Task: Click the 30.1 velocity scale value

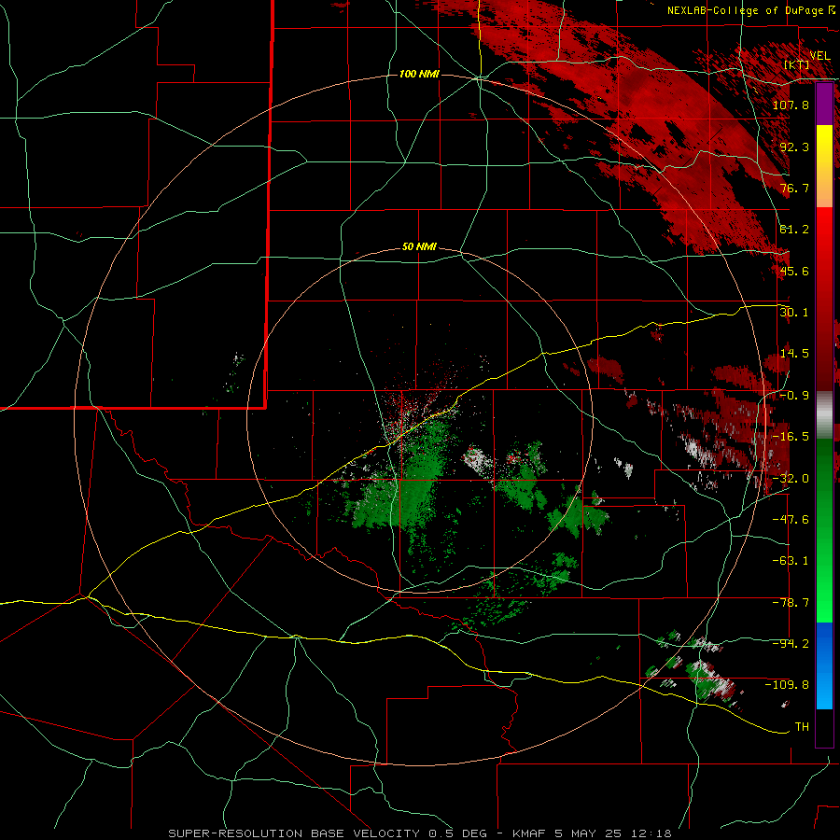Action: [x=794, y=313]
